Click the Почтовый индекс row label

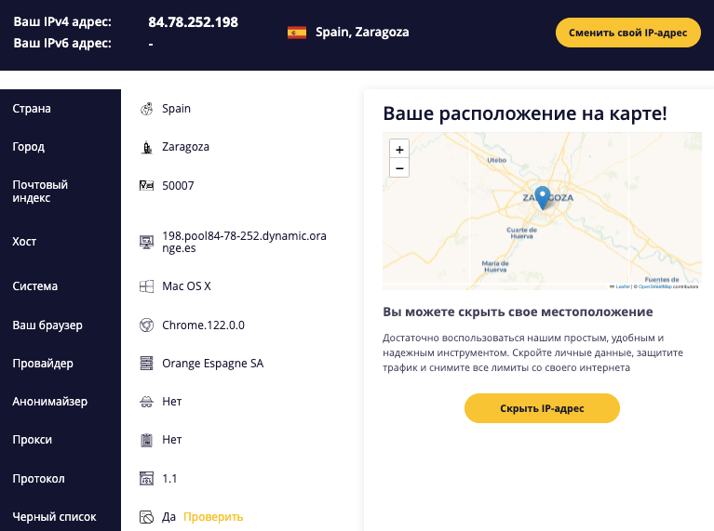(x=40, y=192)
